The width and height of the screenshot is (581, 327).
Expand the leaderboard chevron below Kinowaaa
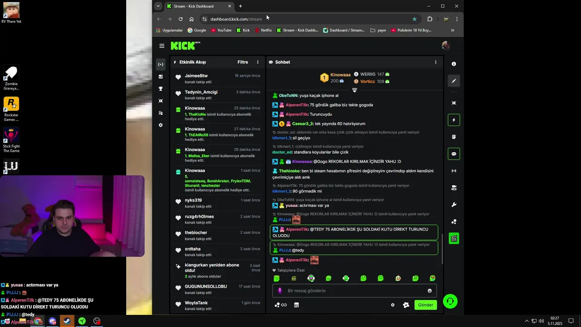tap(355, 90)
